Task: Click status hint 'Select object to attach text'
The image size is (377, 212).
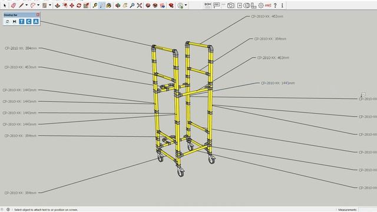Action: (x=46, y=210)
